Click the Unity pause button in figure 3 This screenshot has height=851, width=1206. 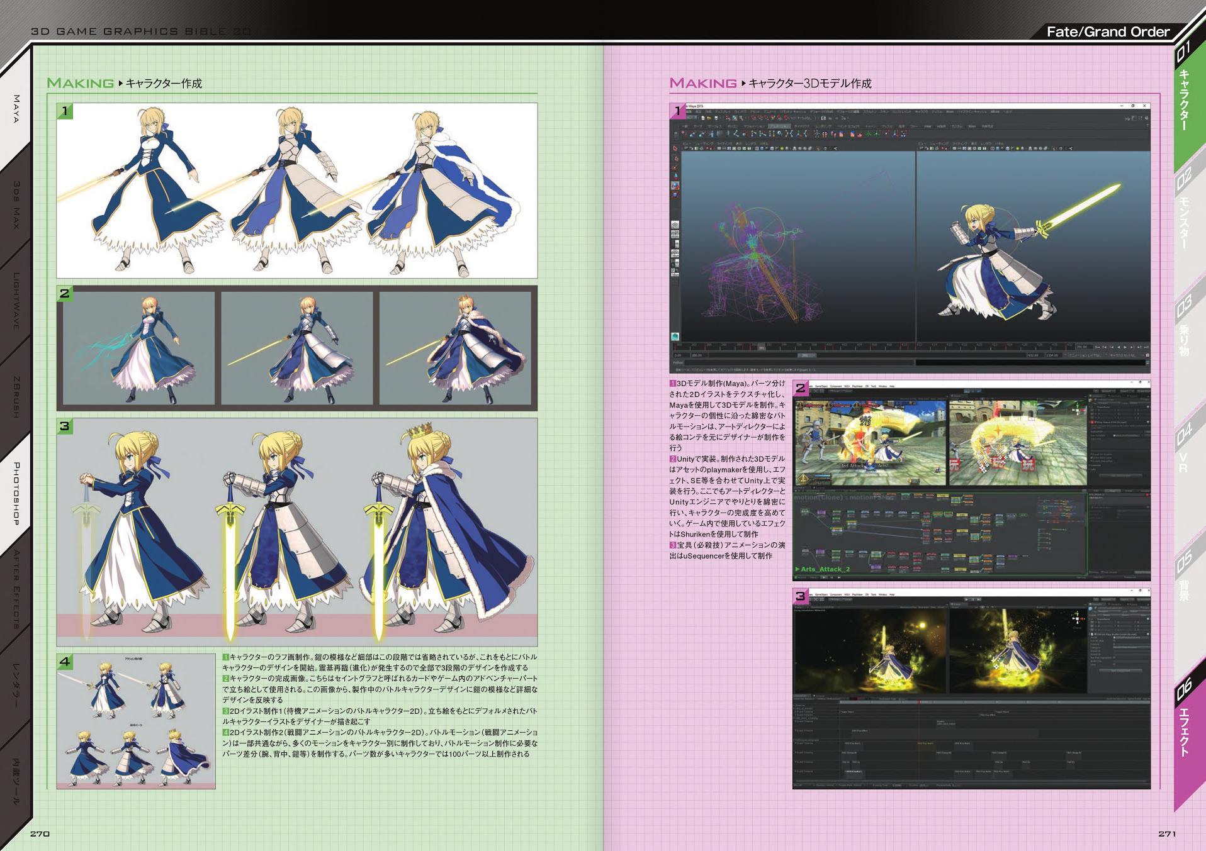[973, 599]
